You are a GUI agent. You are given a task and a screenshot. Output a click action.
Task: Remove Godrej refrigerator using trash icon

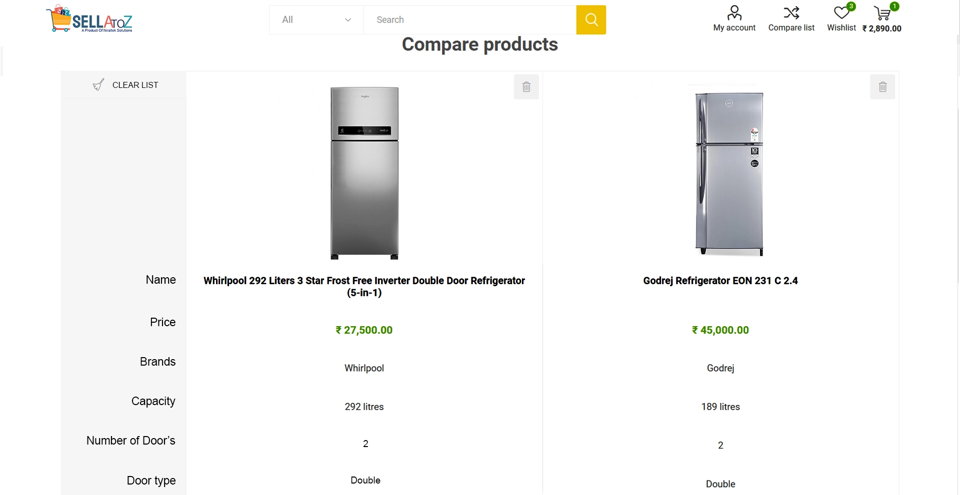tap(882, 87)
